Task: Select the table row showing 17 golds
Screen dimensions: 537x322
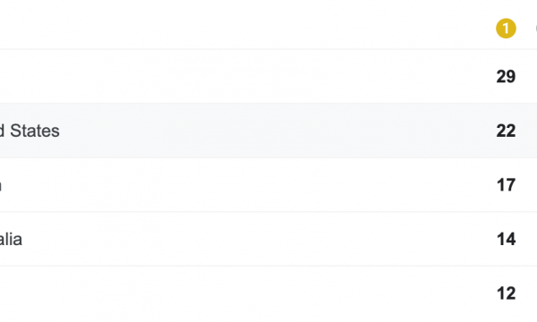Action: pos(268,185)
